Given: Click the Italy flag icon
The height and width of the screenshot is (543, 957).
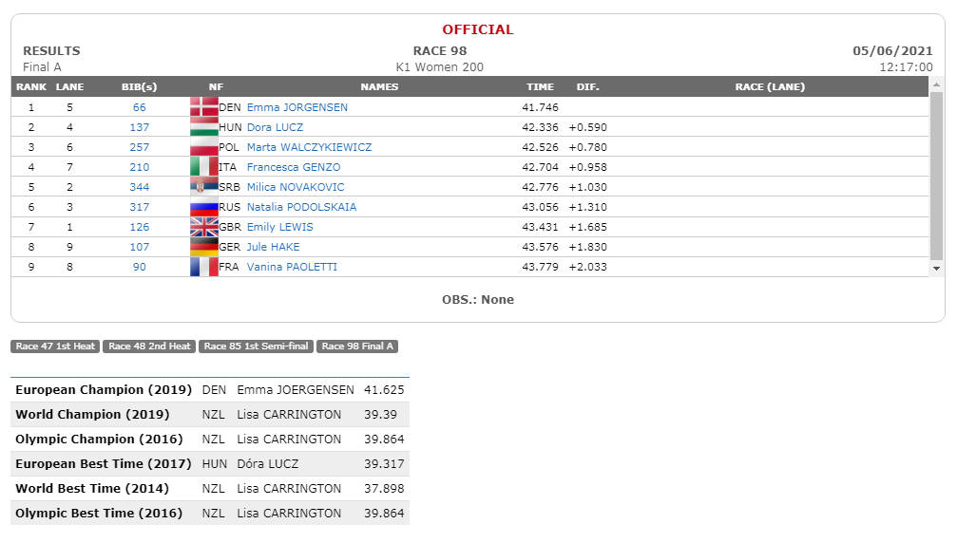Looking at the screenshot, I should [x=204, y=167].
